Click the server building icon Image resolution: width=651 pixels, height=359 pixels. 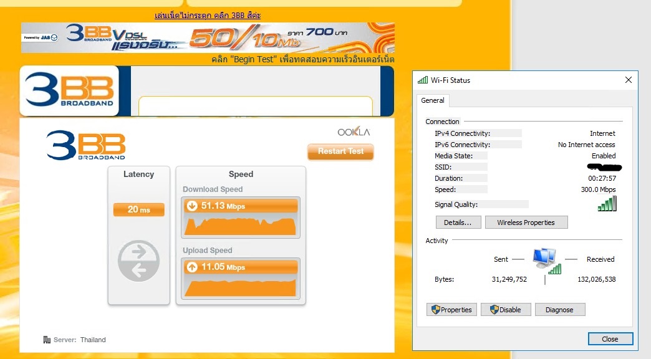point(47,340)
